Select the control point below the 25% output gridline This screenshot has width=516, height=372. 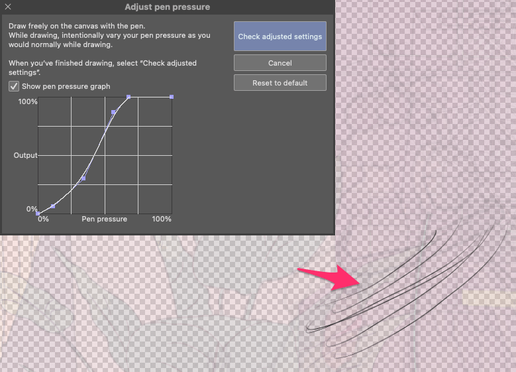point(83,178)
